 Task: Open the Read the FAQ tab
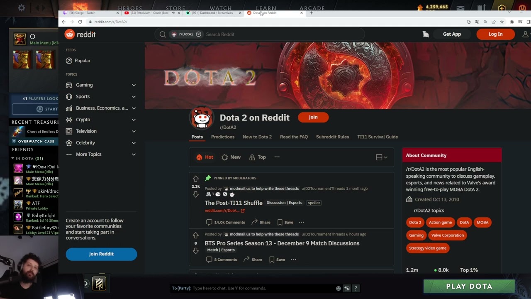tap(294, 137)
